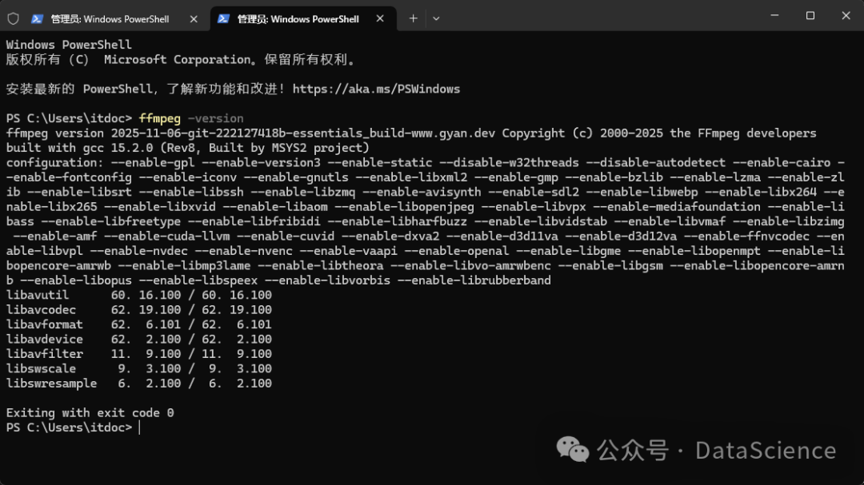Screen dimensions: 864x485
Task: Click PowerShell icon on second tab
Action: [223, 18]
